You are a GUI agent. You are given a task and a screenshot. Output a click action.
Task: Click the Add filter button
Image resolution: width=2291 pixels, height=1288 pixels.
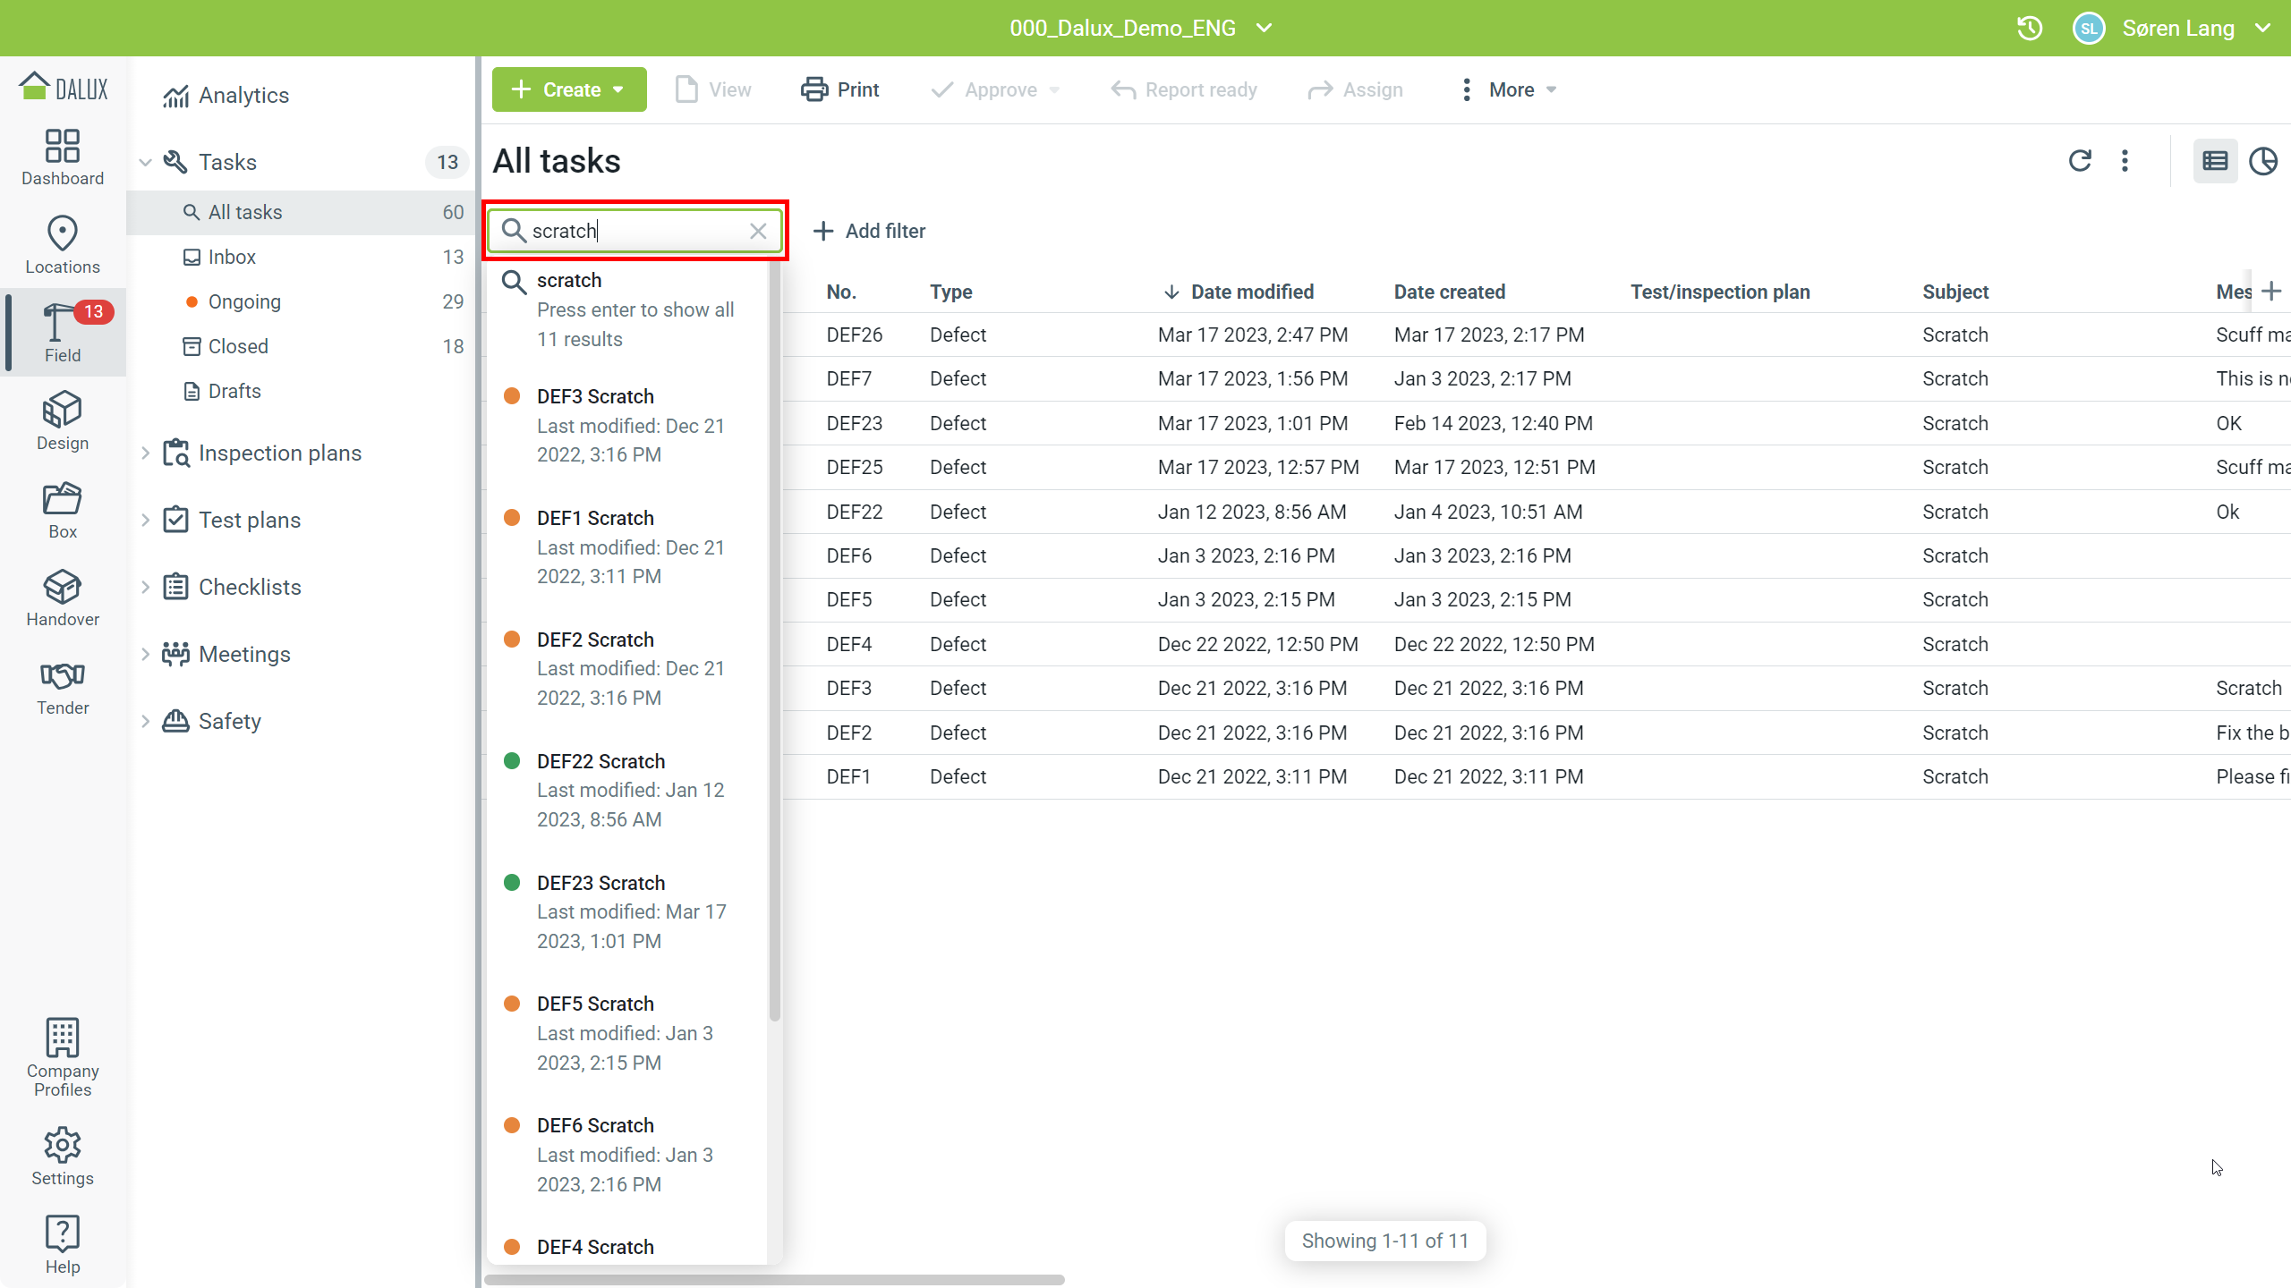coord(870,231)
